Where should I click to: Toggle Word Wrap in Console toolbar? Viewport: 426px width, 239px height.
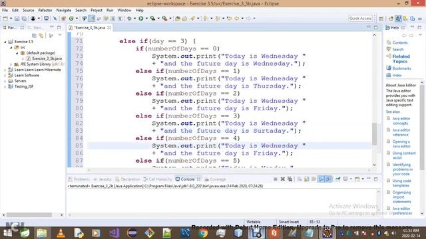click(x=314, y=179)
